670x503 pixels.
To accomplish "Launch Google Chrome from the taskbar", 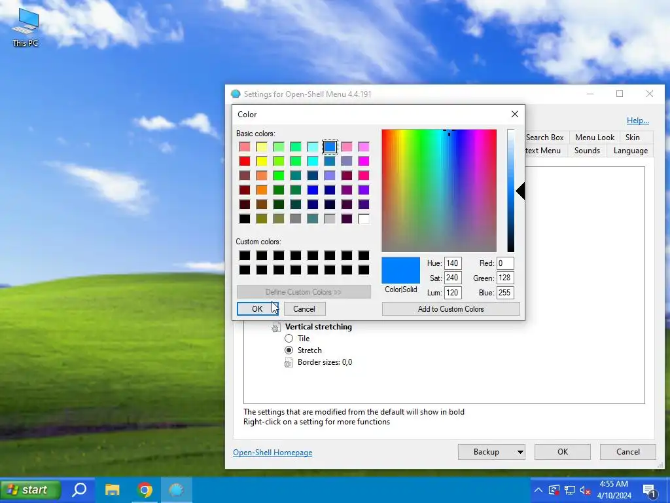I will [145, 490].
